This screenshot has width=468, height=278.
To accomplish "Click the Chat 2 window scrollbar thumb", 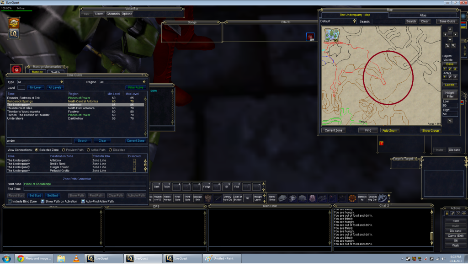I will pos(431,236).
